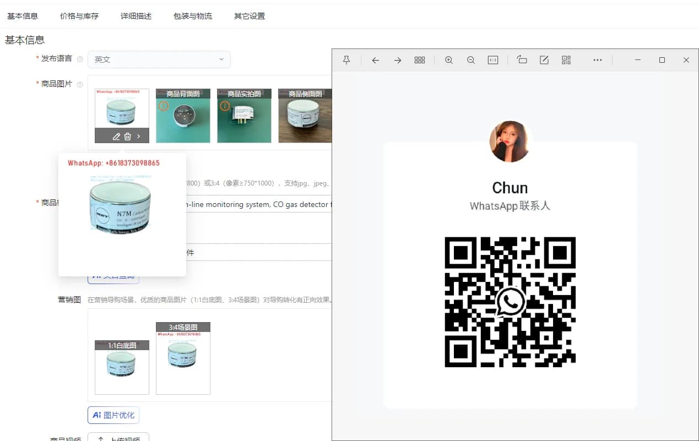Select the 3:4场景图 marketing image
The width and height of the screenshot is (699, 441).
point(183,358)
